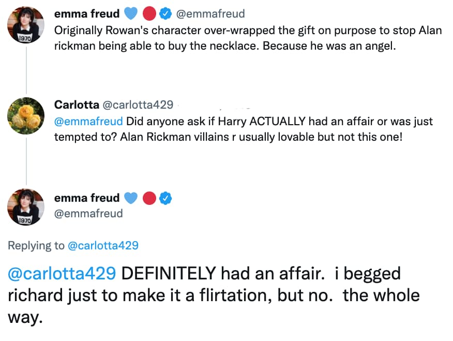Click the Carlotta display name
Viewport: 453px width, 341px height.
coord(77,105)
